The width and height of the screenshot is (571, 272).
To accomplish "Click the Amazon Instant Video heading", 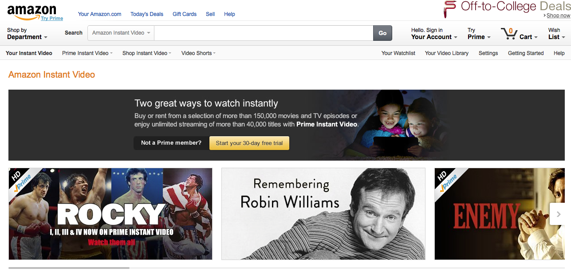I will pyautogui.click(x=51, y=75).
